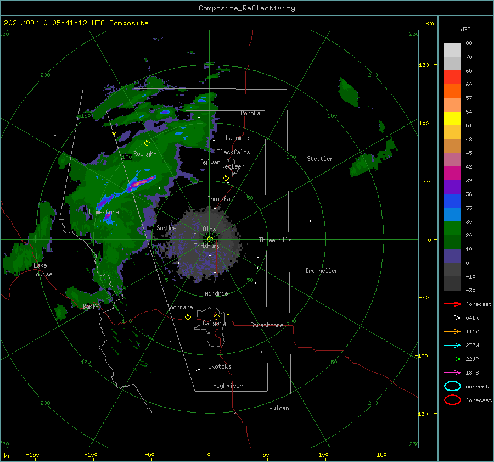
Task: Click the ThreeHills label
Action: [275, 240]
